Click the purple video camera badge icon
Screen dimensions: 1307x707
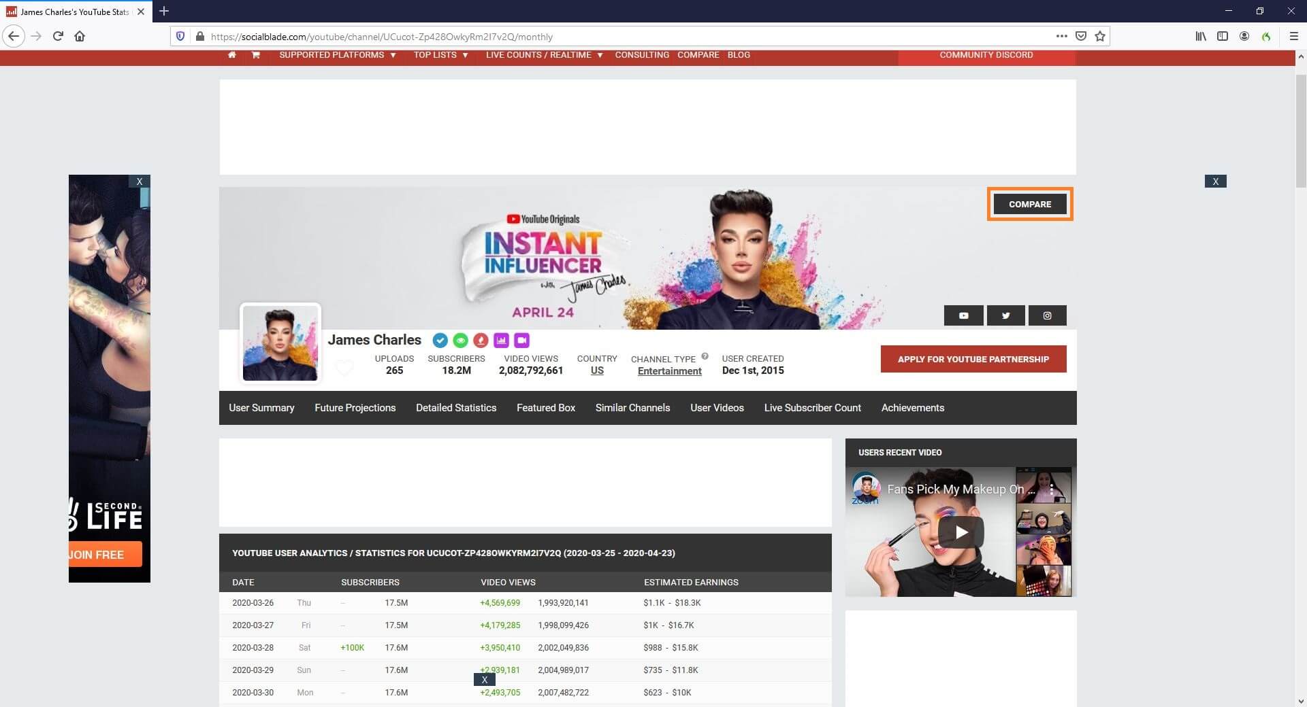(521, 341)
